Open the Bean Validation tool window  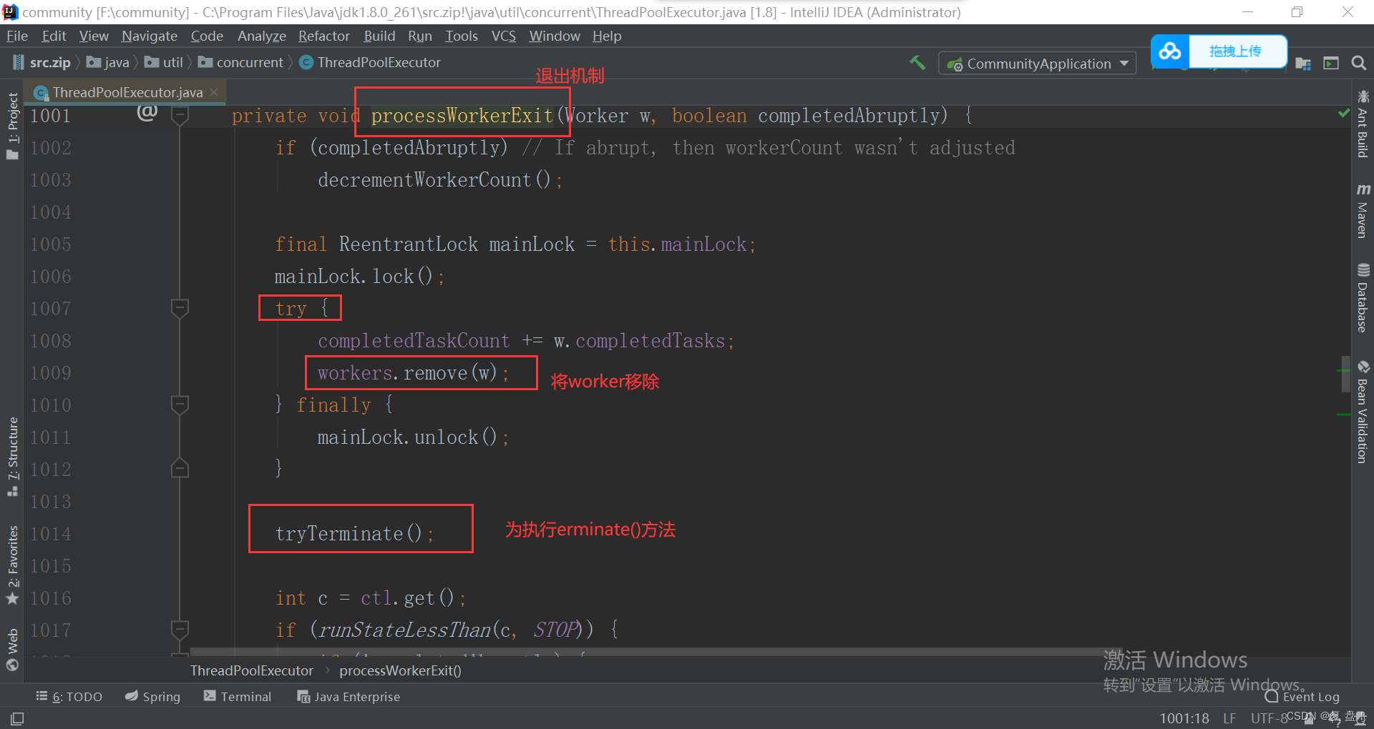click(1363, 412)
